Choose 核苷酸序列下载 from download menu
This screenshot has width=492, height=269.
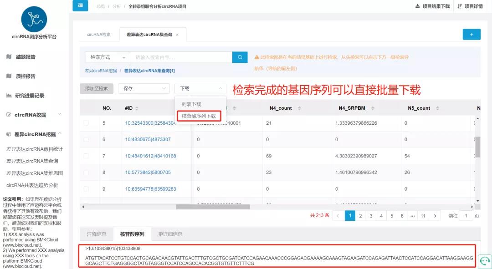point(199,116)
